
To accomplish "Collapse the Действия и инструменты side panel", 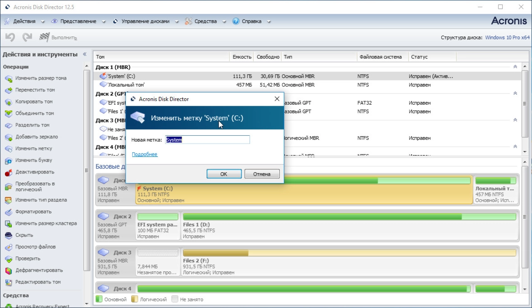I will point(85,54).
